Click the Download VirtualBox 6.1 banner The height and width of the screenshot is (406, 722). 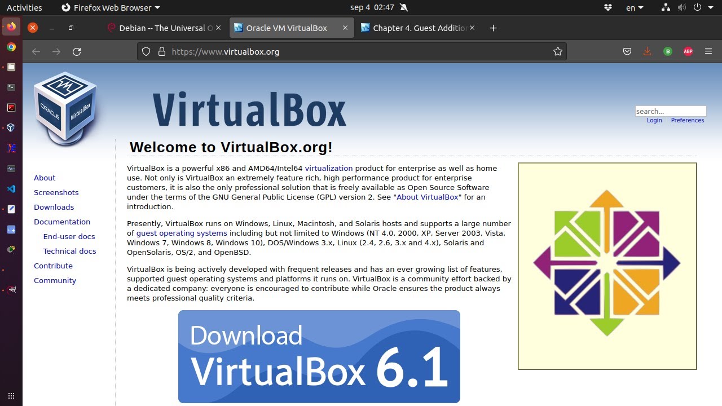tap(319, 356)
